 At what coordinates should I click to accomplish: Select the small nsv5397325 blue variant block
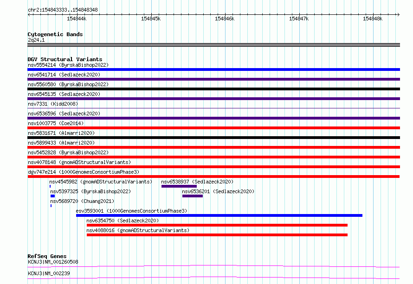[x=52, y=196]
